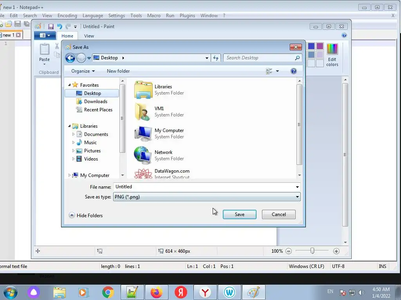Image resolution: width=401 pixels, height=300 pixels.
Task: Close the 'new 1' tab in Notepad++
Action: click(18, 35)
